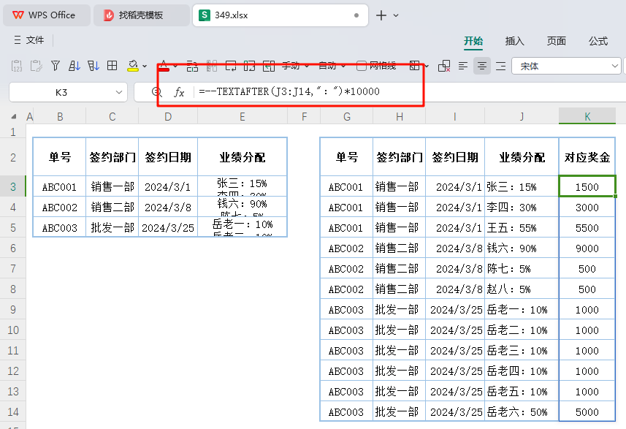Align text right
Screen dimensions: 626x429
pos(500,66)
